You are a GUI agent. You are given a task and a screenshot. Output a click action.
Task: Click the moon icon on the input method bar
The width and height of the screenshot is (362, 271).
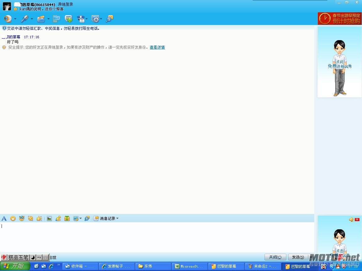[33, 257]
